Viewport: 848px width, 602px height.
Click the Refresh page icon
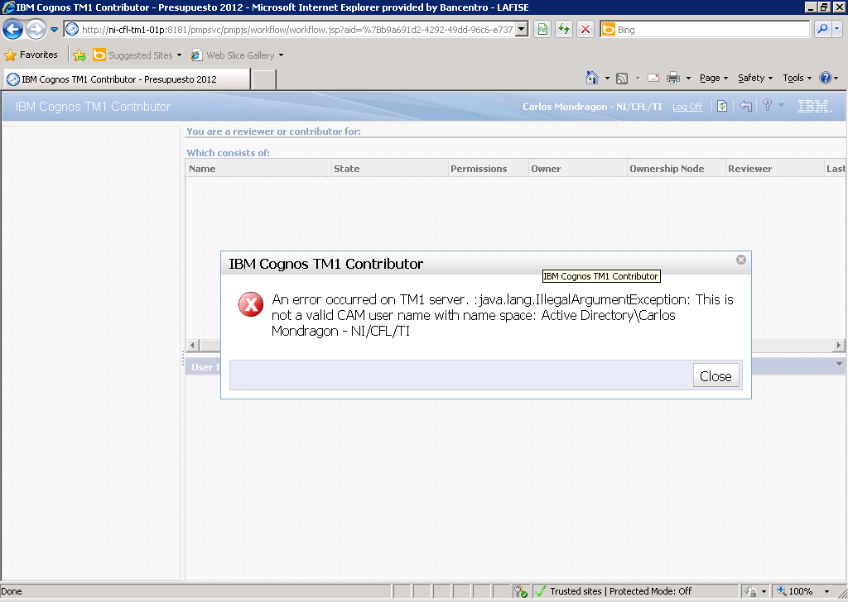(x=563, y=30)
